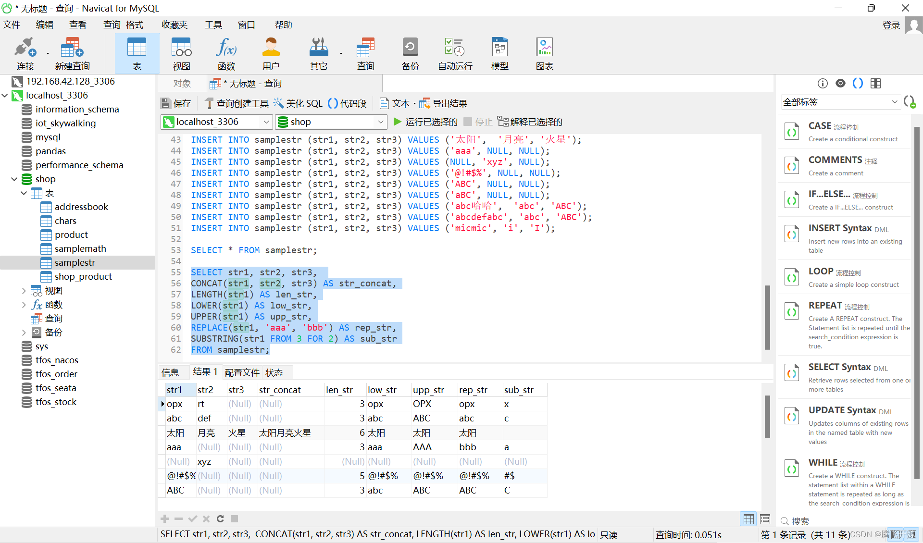Switch to the 配置文件 tab
Viewport: 923px width, 543px height.
tap(242, 372)
